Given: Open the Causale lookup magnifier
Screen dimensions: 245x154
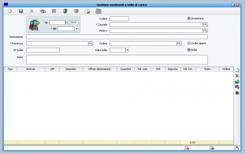Looking at the screenshot, I should click(x=205, y=24).
